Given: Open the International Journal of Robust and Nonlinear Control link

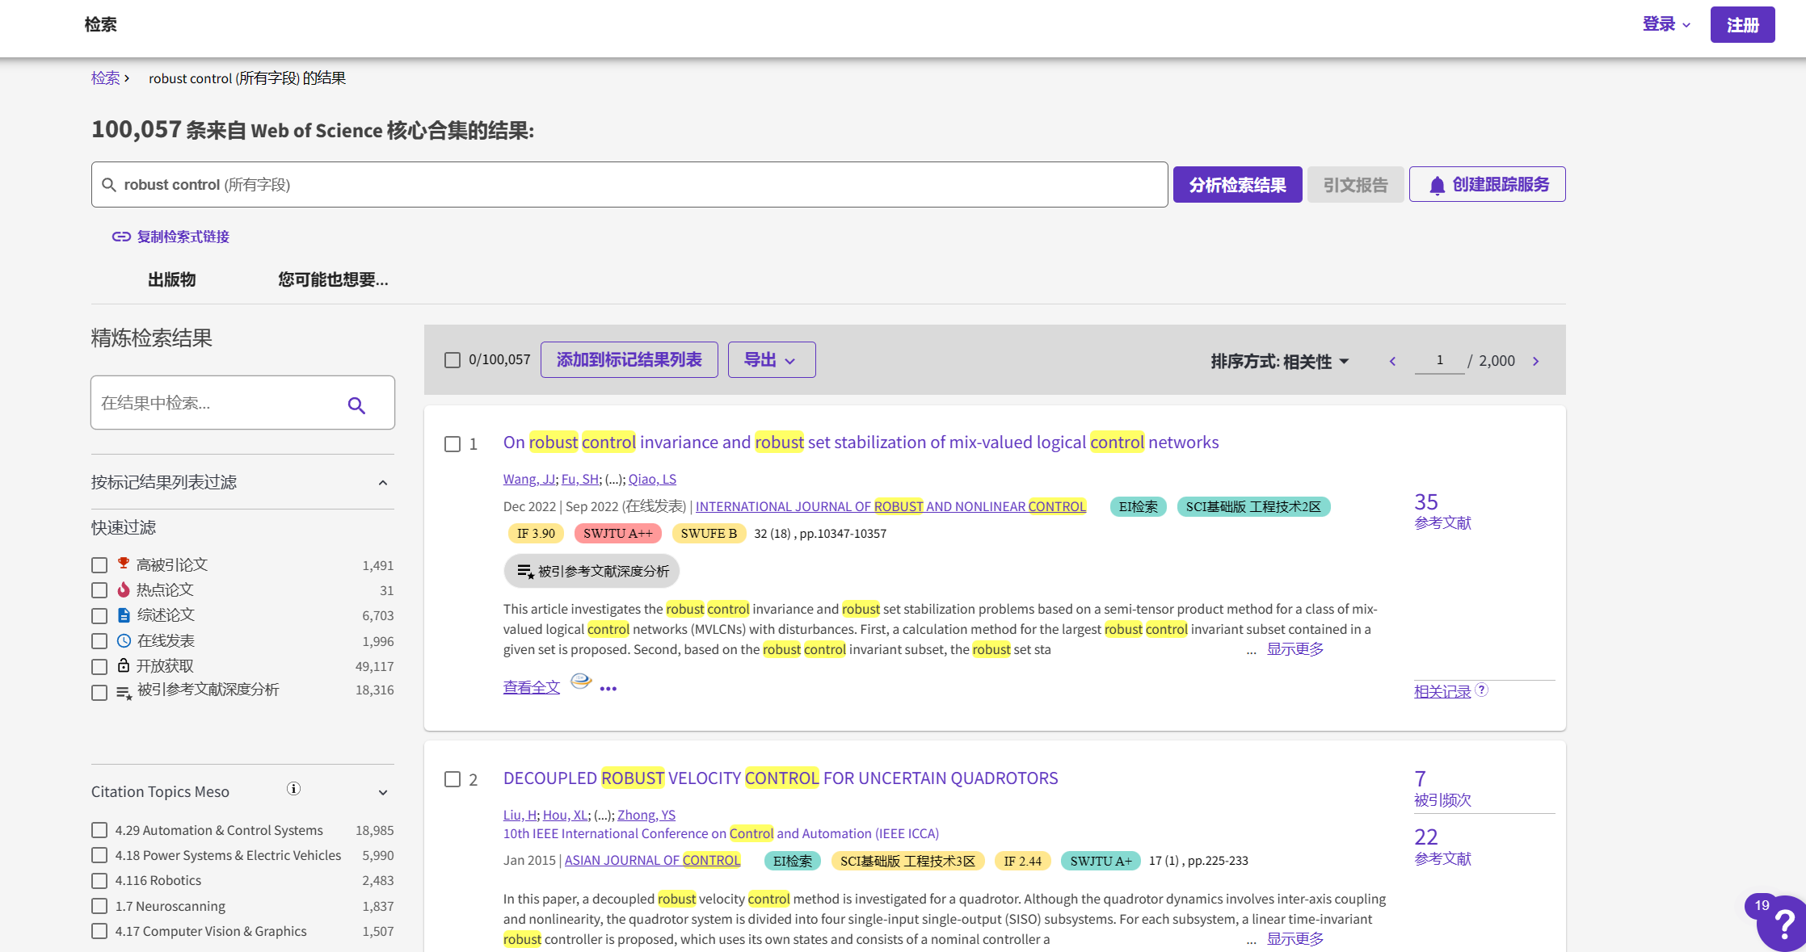Looking at the screenshot, I should 890,506.
